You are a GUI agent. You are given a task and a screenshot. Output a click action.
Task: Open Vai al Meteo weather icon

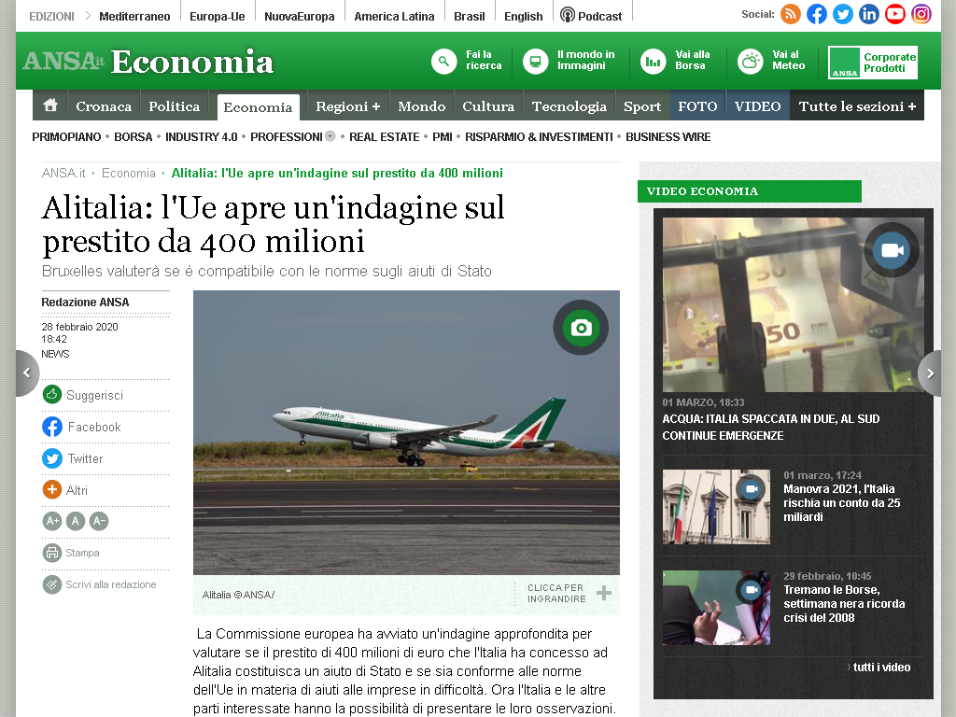coord(751,62)
